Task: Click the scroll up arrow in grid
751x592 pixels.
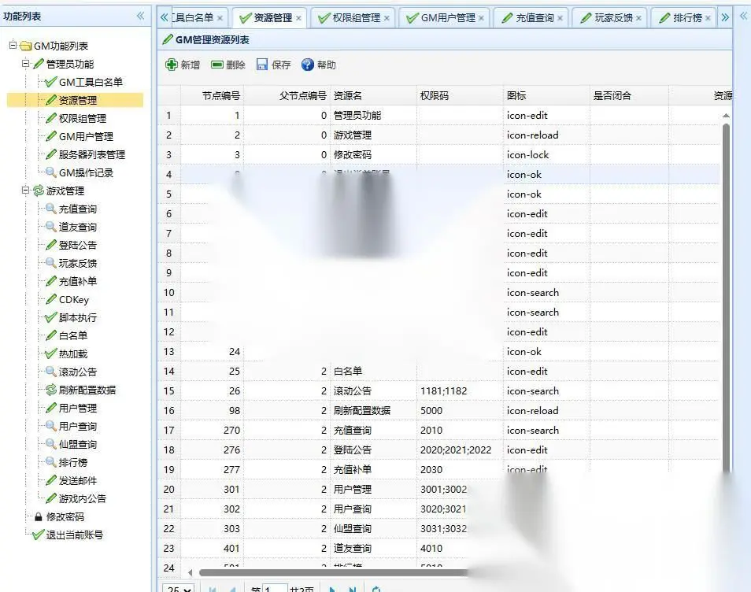Action: (x=726, y=116)
